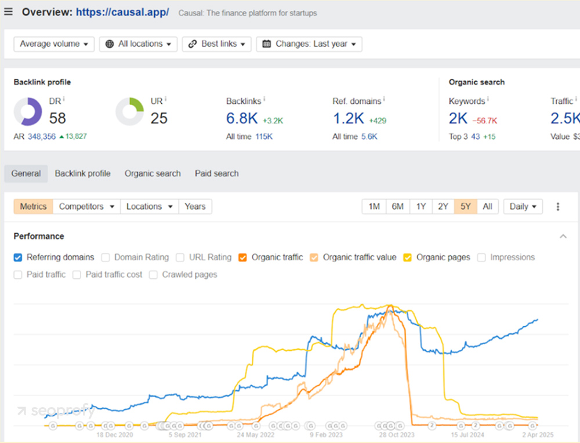
Task: Click the 18 Dec 2020 axis label
Action: (x=115, y=435)
